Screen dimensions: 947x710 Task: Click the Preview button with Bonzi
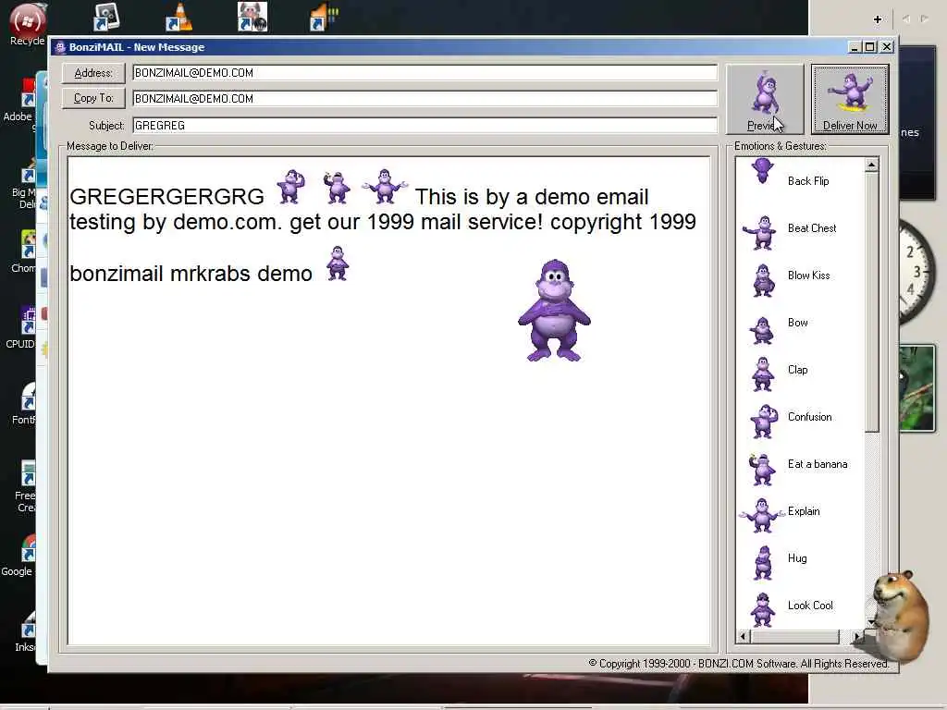point(765,99)
